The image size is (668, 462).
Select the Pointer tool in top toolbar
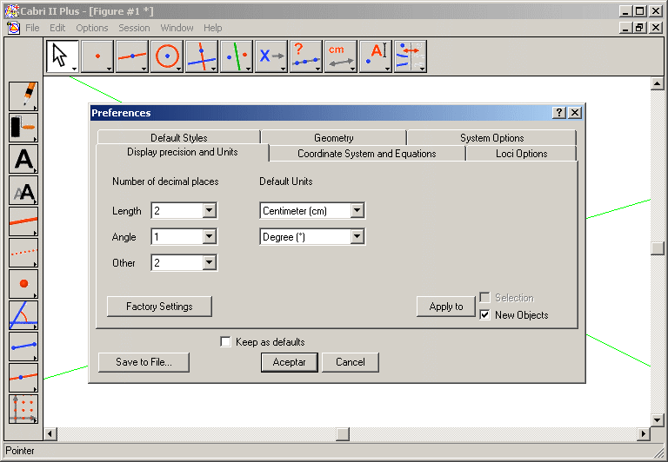(63, 56)
